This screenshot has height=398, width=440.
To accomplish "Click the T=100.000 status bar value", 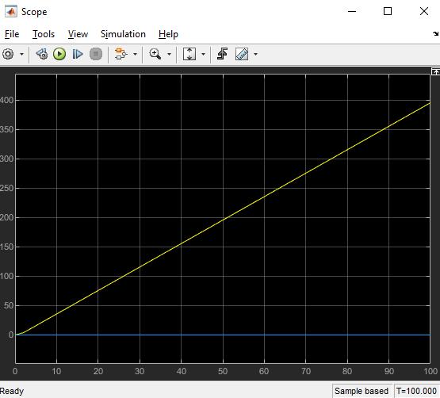I will (x=416, y=391).
